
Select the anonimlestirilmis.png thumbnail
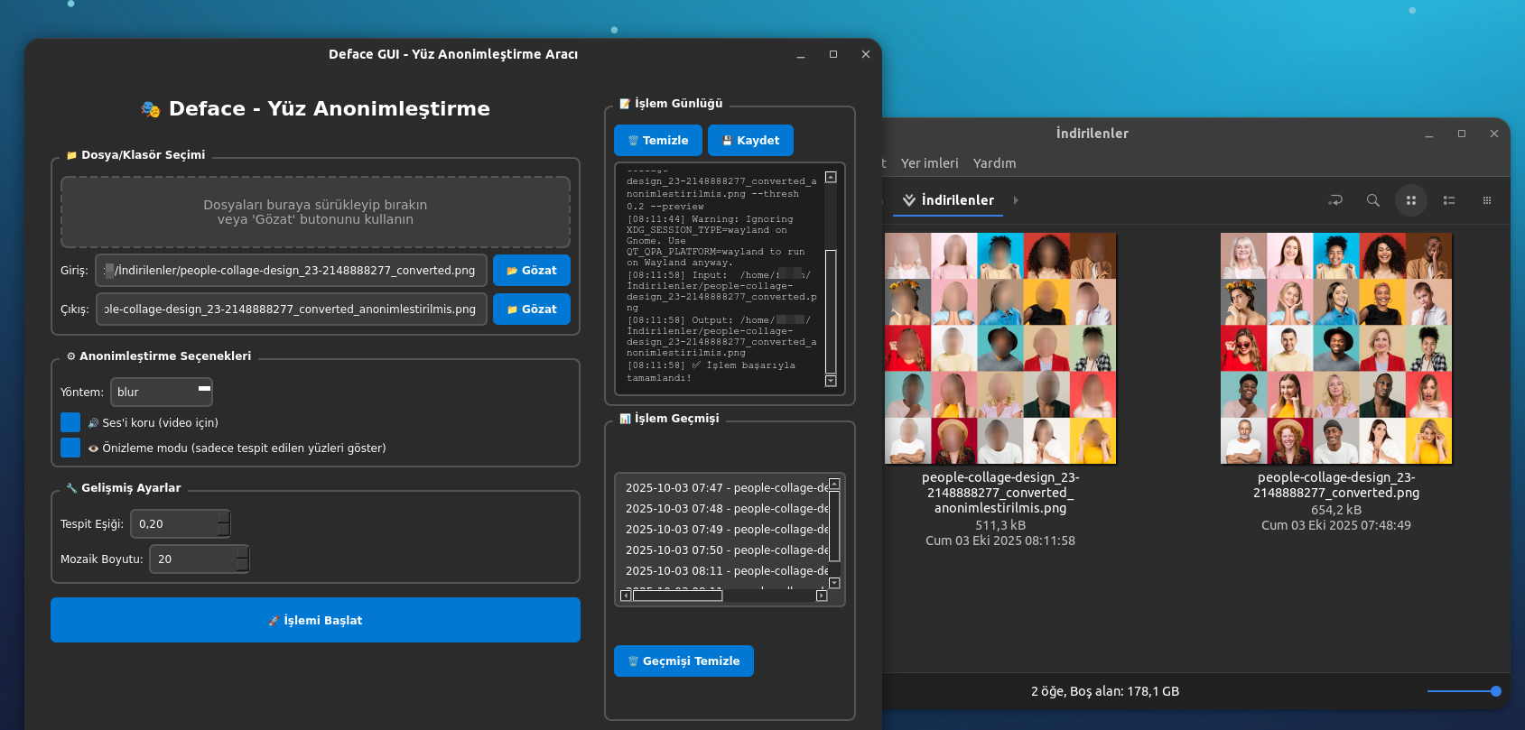pos(1000,348)
